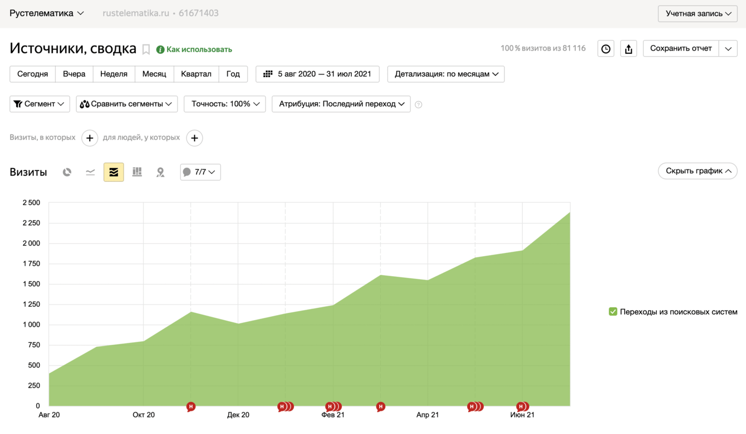The width and height of the screenshot is (746, 434).
Task: Open the 7/7 annotations dropdown
Action: (200, 172)
